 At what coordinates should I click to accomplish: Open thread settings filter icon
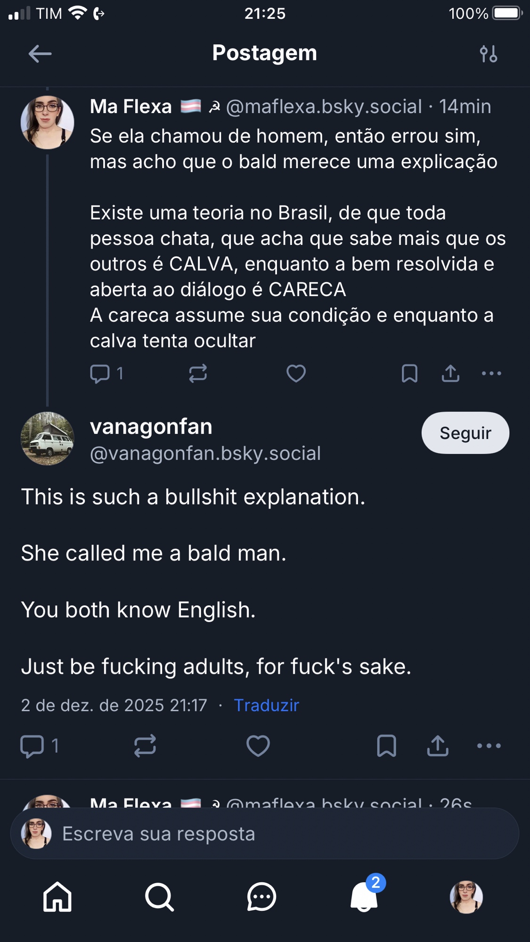click(489, 54)
